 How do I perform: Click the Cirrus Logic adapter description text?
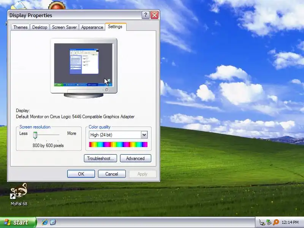click(75, 117)
